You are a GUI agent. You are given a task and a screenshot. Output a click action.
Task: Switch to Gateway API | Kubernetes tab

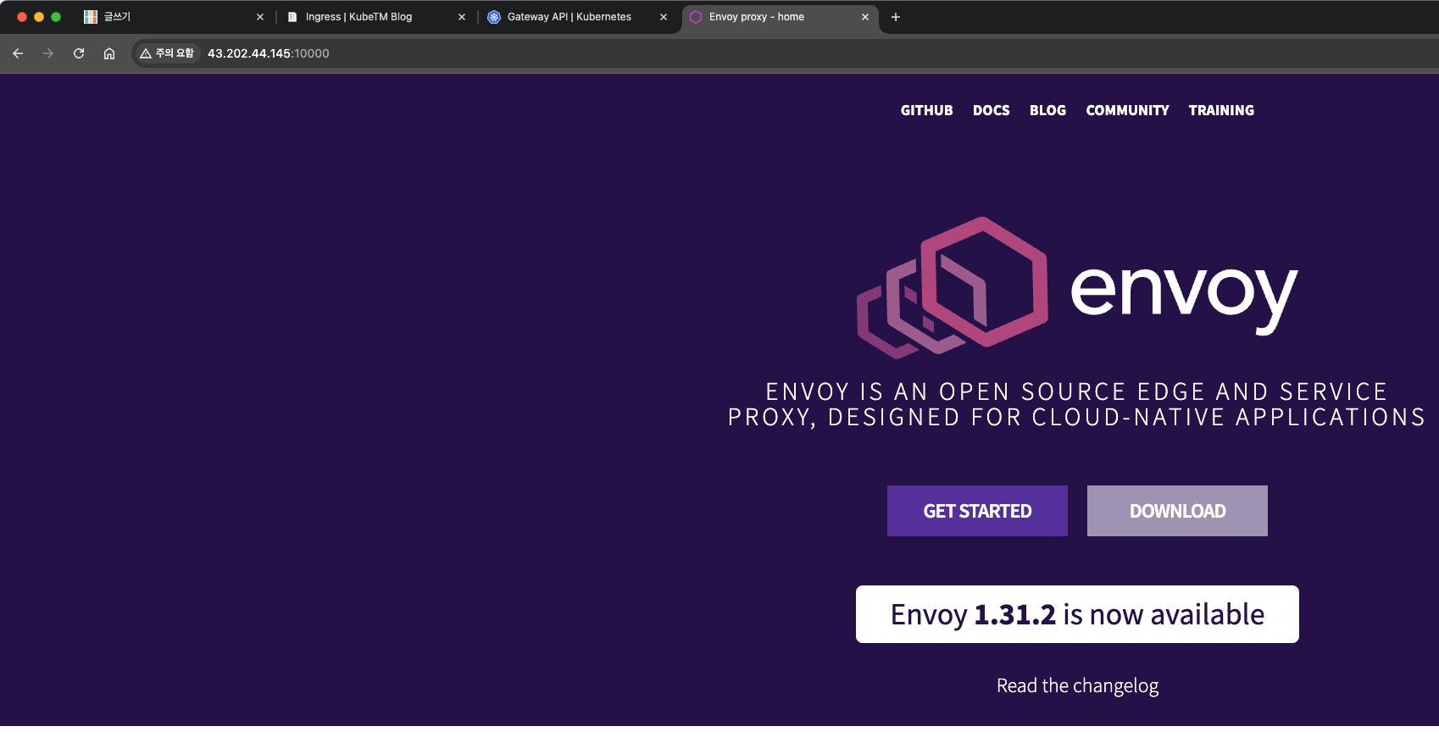[577, 17]
